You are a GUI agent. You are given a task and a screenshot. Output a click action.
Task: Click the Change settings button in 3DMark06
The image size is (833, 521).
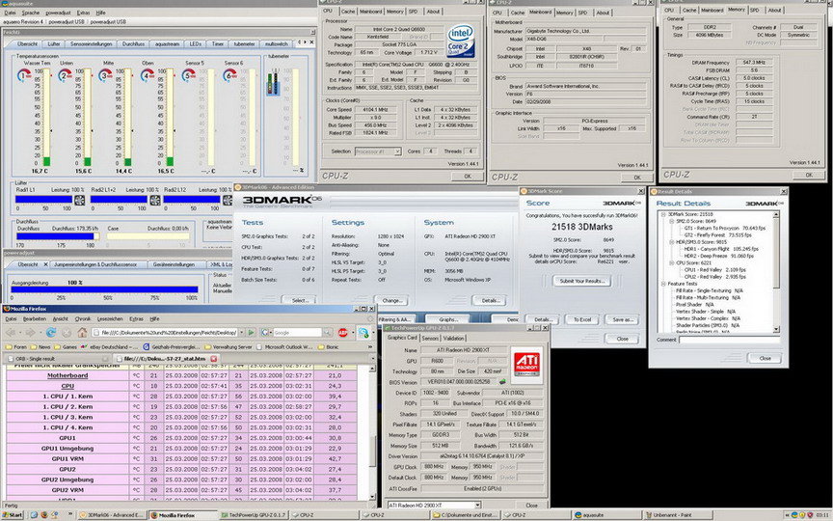[391, 300]
